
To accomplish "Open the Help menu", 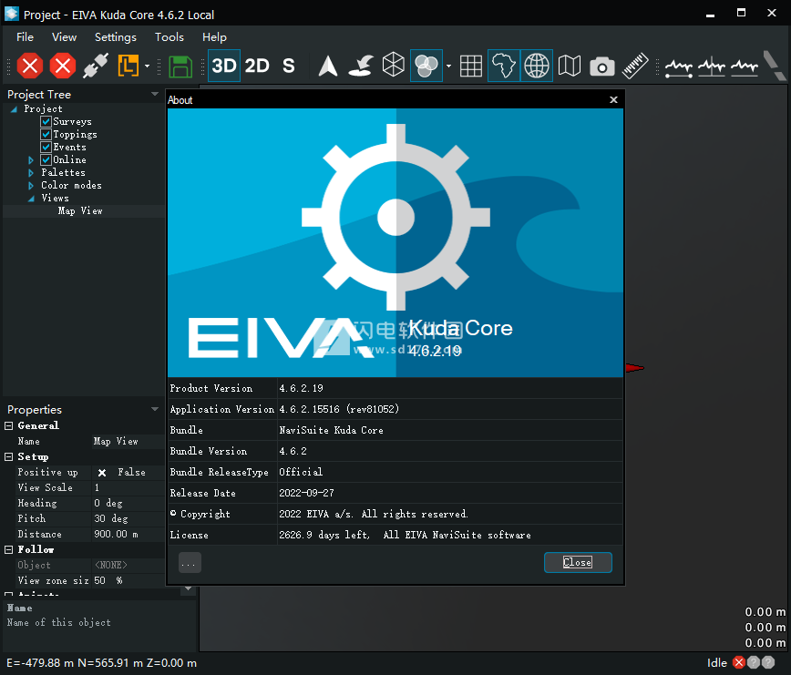I will [x=214, y=37].
